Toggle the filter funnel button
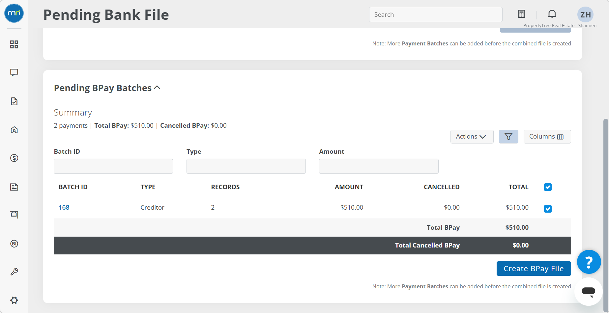 click(x=508, y=137)
